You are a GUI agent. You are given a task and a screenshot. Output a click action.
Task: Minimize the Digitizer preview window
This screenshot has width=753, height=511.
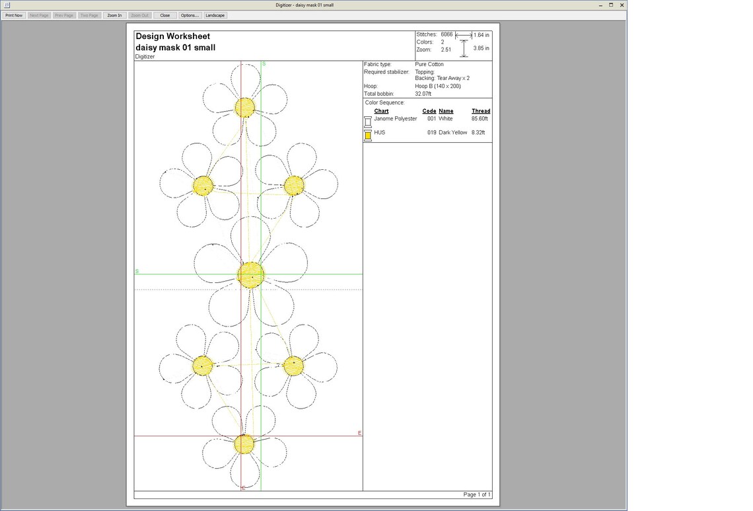click(x=600, y=5)
